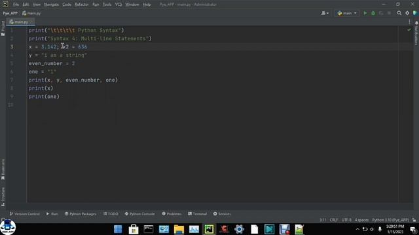Show hidden system tray icons chevron
This screenshot has height=235, width=419.
click(x=357, y=229)
